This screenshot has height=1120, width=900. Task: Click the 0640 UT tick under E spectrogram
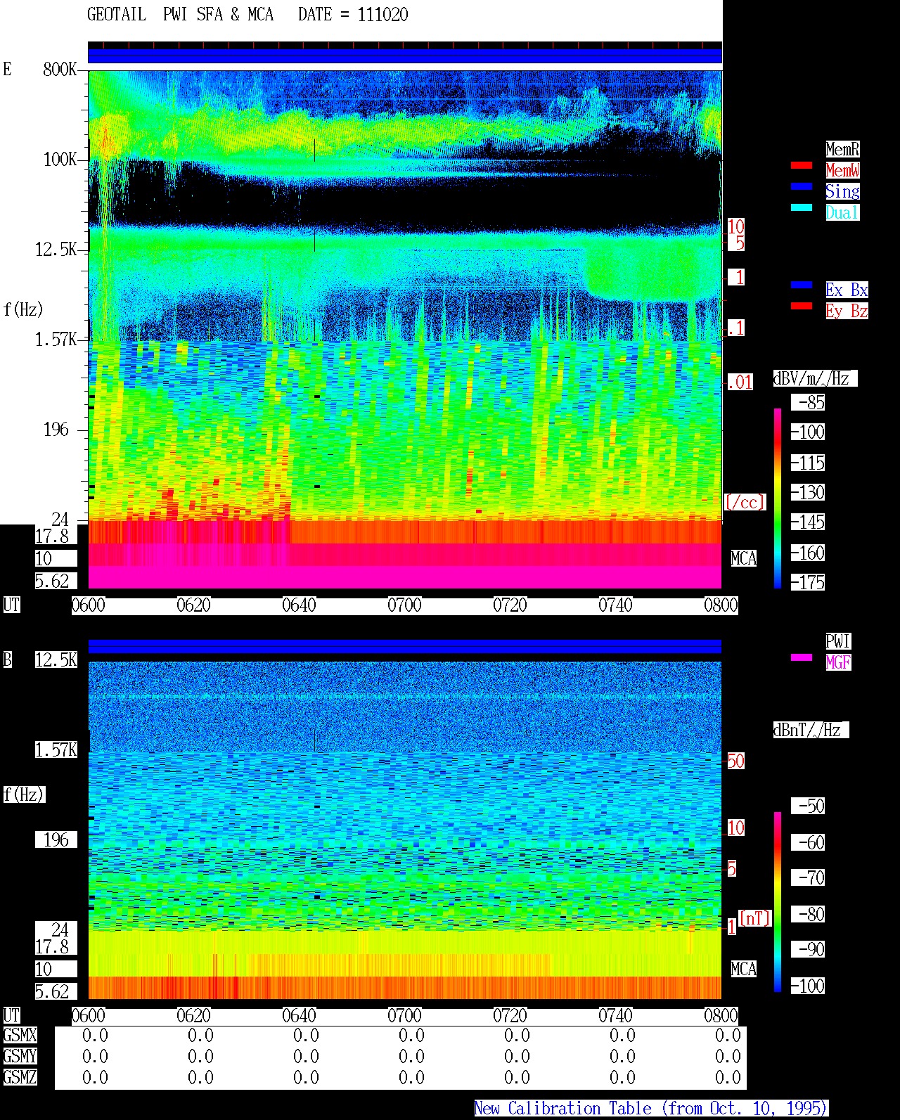300,605
